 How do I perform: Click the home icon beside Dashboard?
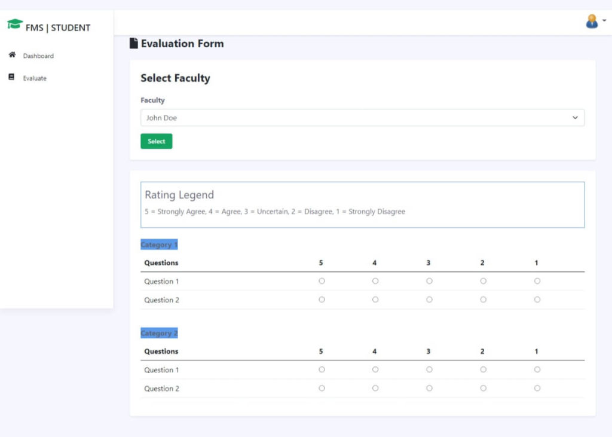pyautogui.click(x=13, y=54)
